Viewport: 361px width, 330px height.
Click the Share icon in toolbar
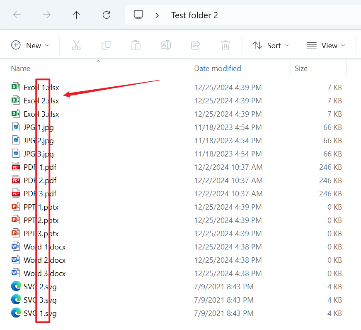[196, 45]
